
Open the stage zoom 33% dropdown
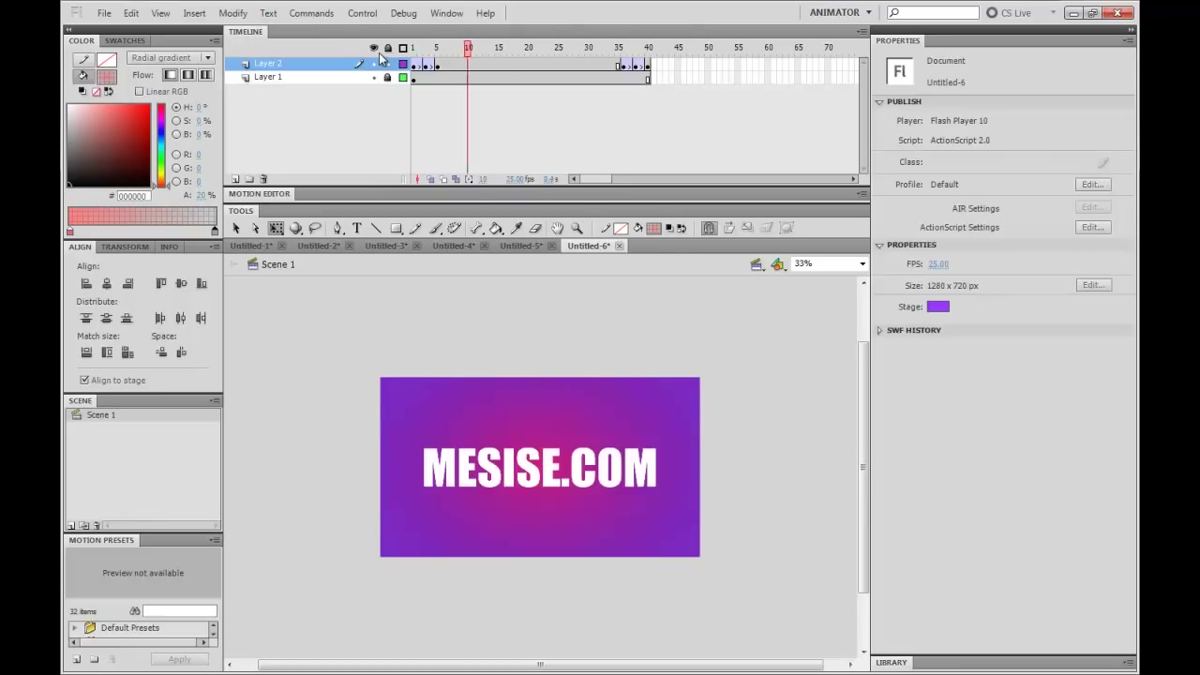(829, 264)
